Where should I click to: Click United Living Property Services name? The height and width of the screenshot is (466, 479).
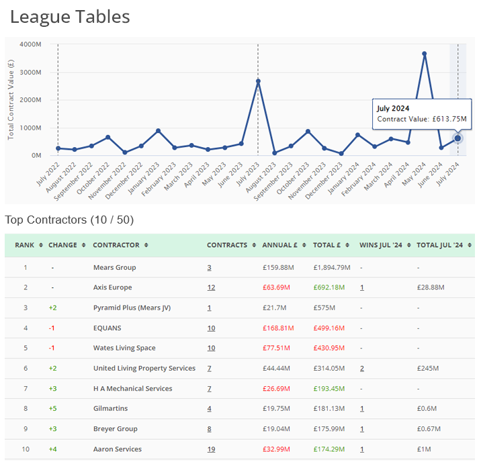(144, 368)
